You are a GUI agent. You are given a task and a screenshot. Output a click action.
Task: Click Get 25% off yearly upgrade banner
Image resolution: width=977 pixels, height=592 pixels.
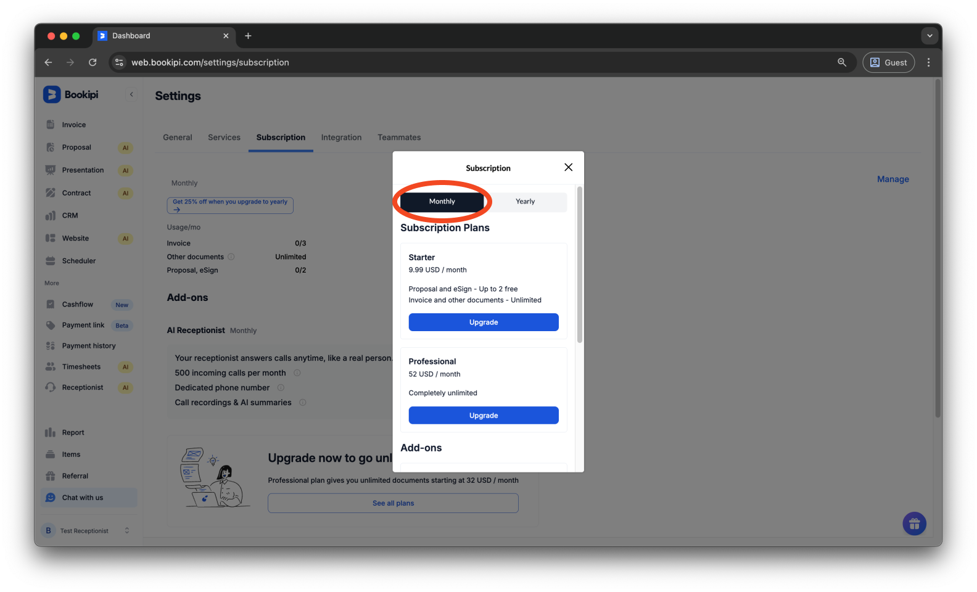[x=230, y=205]
